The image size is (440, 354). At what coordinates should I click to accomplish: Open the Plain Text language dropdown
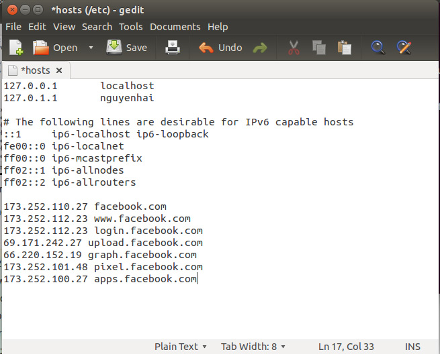click(181, 347)
